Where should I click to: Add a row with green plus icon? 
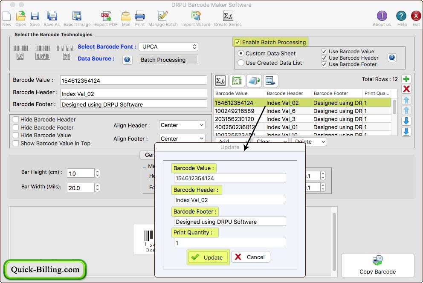click(x=406, y=79)
